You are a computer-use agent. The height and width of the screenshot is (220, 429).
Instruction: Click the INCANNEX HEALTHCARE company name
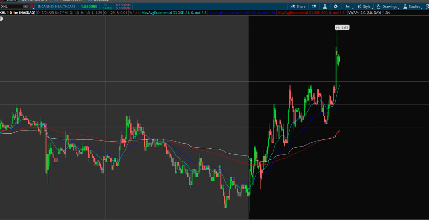pos(57,6)
